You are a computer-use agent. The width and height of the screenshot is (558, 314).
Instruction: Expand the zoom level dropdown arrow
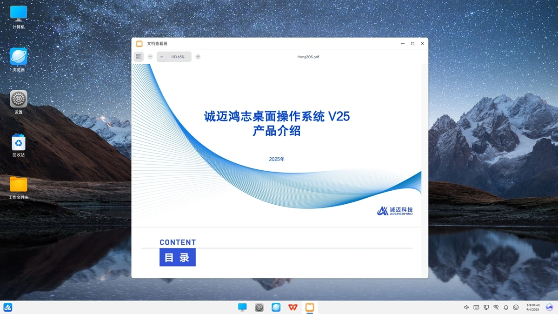point(162,57)
